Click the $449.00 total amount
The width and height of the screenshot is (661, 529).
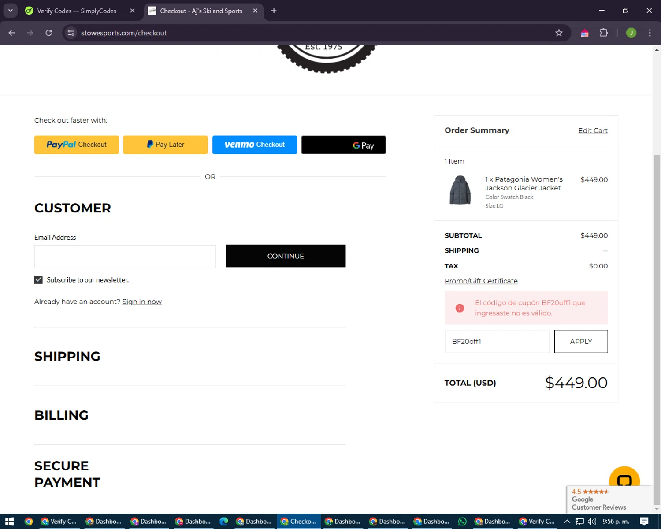click(576, 383)
